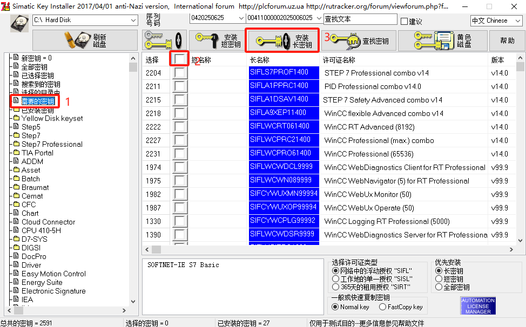Click the CFC folder icon
This screenshot has width=526, height=327.
click(16, 204)
